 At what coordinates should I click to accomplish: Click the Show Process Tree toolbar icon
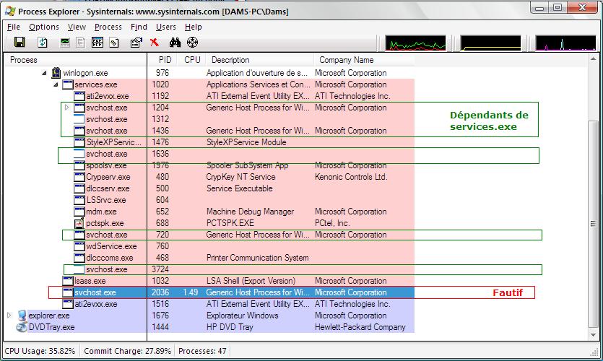80,43
